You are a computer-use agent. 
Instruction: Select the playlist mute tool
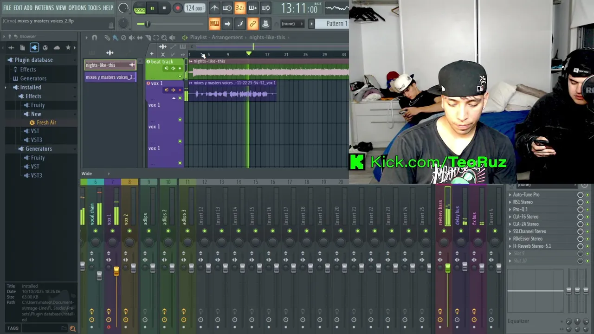pyautogui.click(x=132, y=38)
